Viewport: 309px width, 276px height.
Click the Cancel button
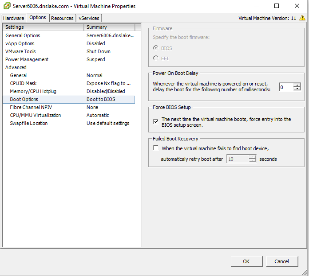click(x=281, y=261)
